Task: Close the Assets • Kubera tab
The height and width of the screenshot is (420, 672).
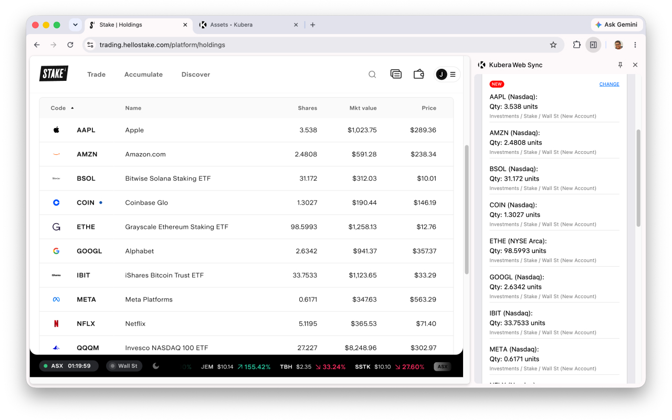Action: [x=296, y=25]
